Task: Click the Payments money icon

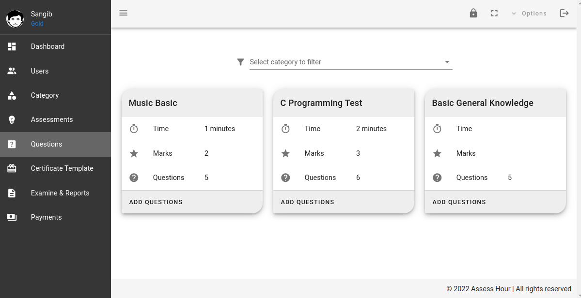Action: click(x=12, y=217)
